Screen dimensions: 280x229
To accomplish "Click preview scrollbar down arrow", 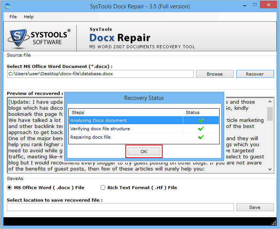I will [x=270, y=169].
